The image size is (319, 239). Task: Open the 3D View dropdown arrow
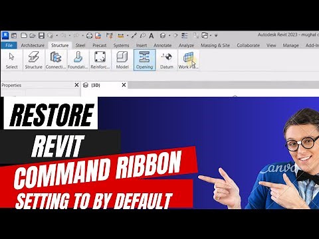[169, 35]
